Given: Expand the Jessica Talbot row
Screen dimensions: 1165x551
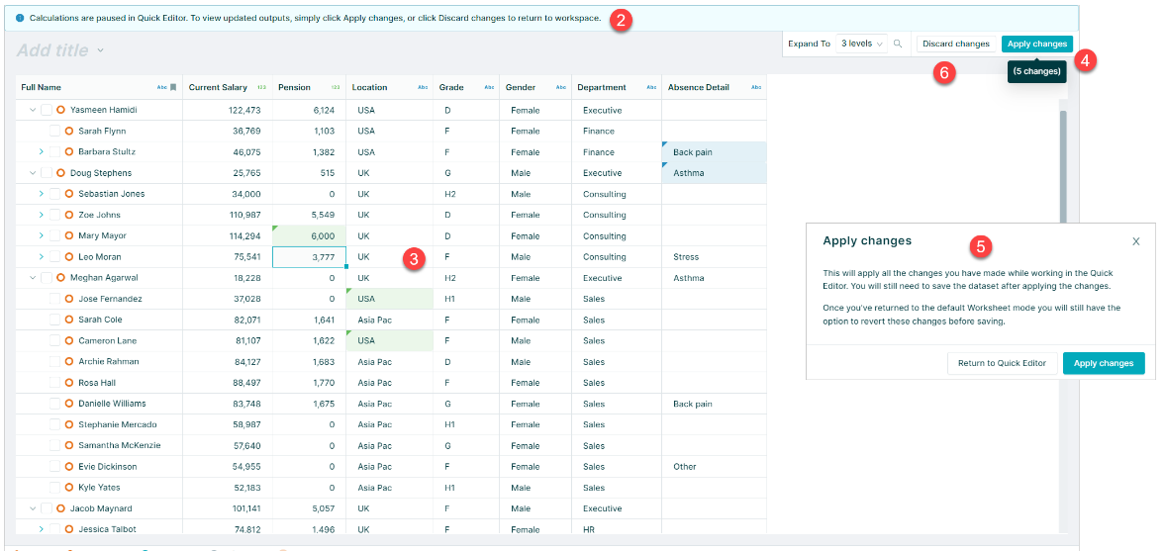Looking at the screenshot, I should [41, 529].
